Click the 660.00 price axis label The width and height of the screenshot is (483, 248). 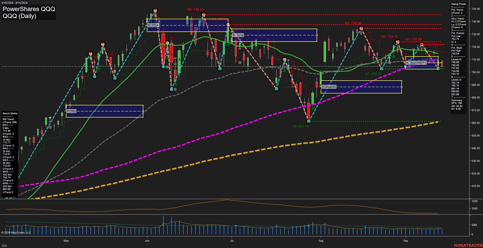pos(476,123)
